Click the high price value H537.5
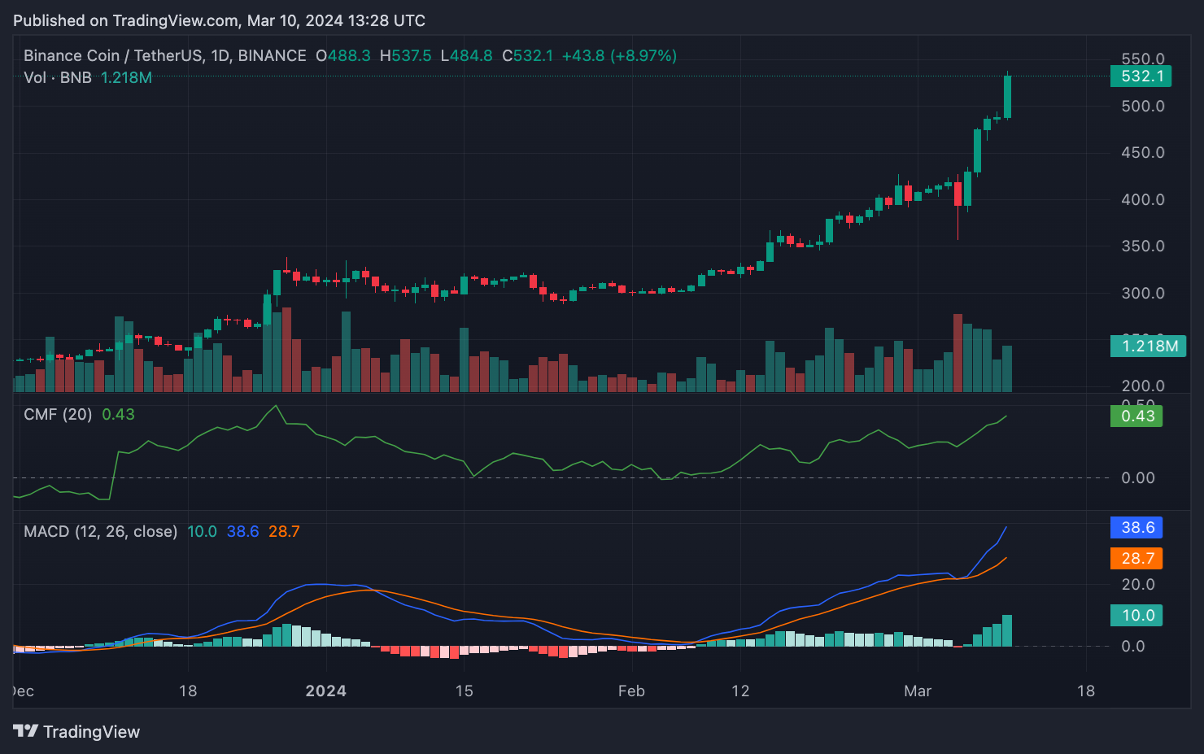1204x754 pixels. click(405, 55)
